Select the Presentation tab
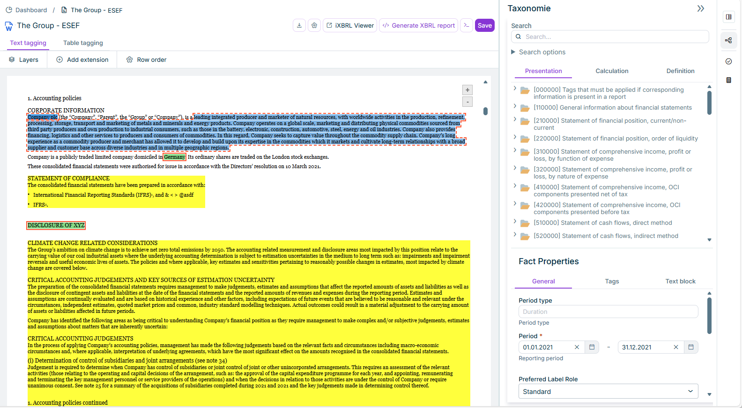Viewport: 742px width, 408px height. pyautogui.click(x=543, y=71)
